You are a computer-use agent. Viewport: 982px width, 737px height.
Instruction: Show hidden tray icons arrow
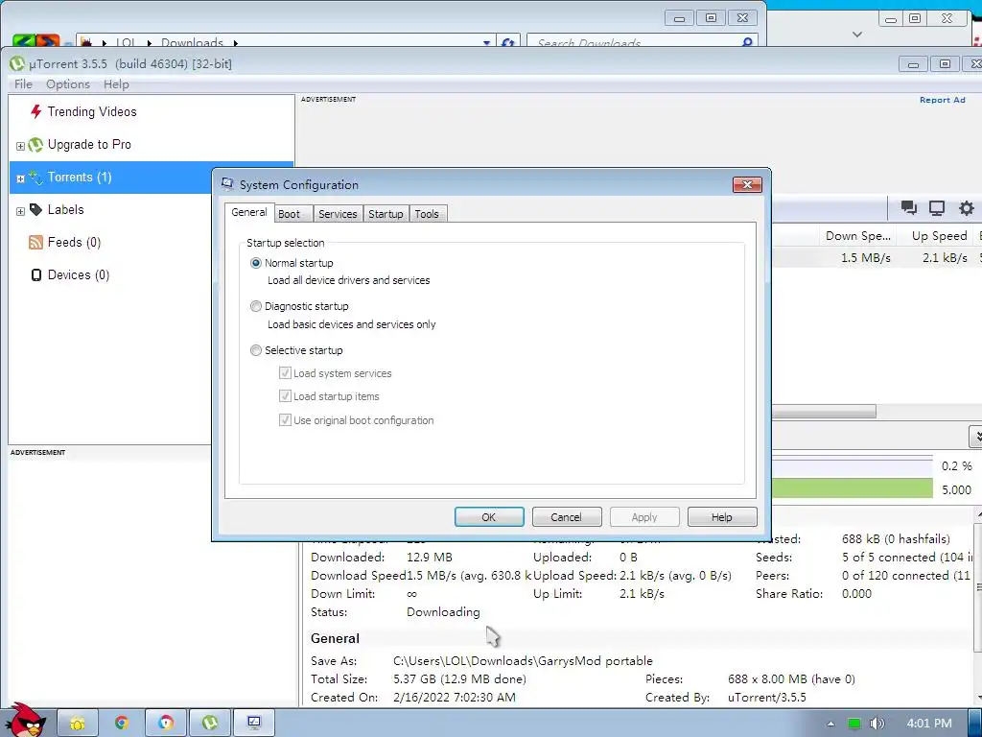click(830, 724)
